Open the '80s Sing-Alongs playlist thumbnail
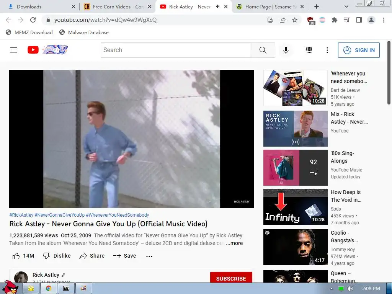This screenshot has width=392, height=294. [x=295, y=168]
